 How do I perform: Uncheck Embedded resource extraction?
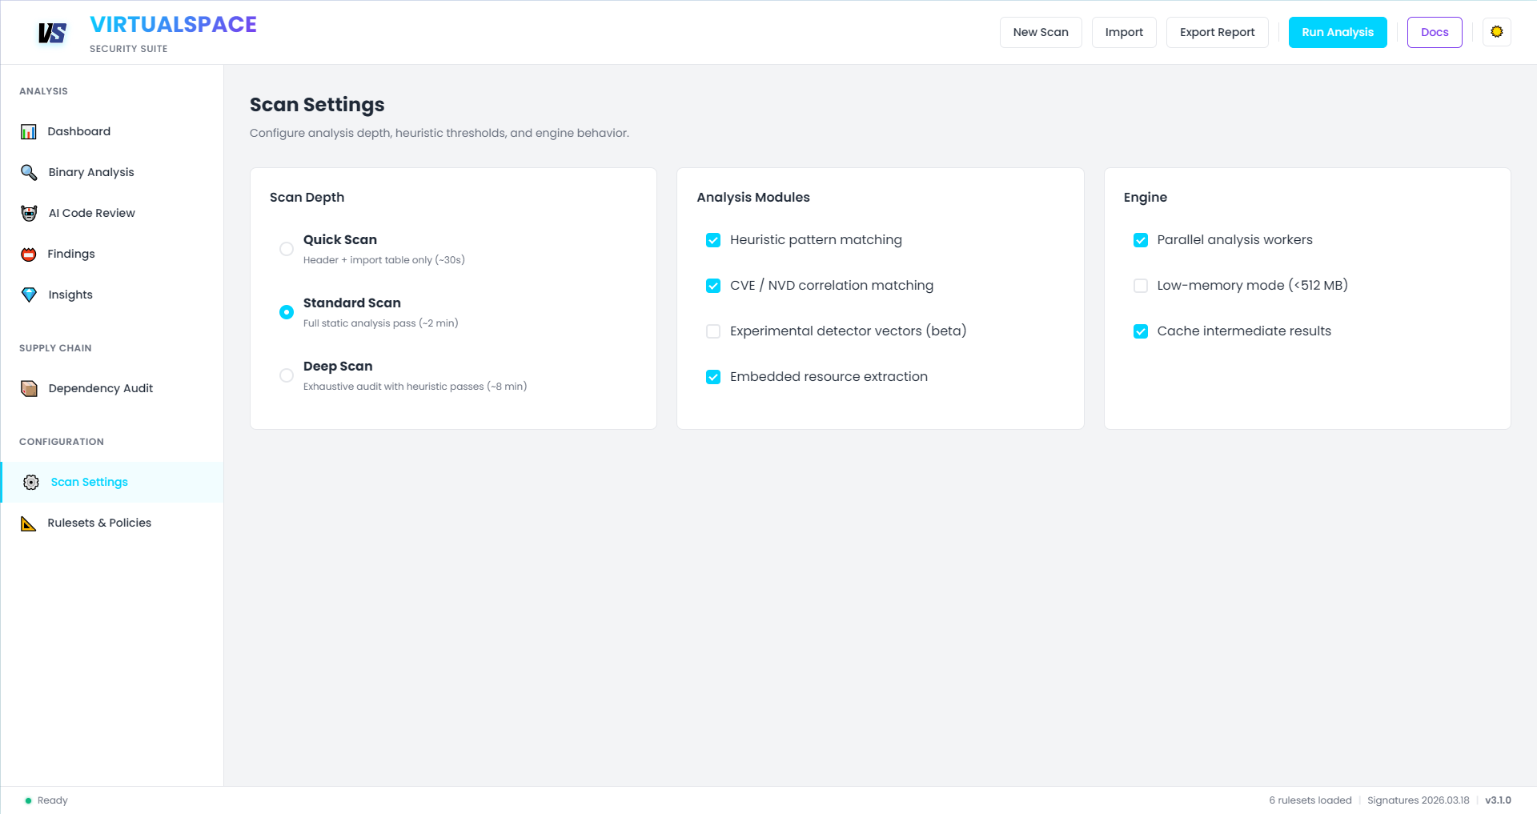(x=713, y=377)
